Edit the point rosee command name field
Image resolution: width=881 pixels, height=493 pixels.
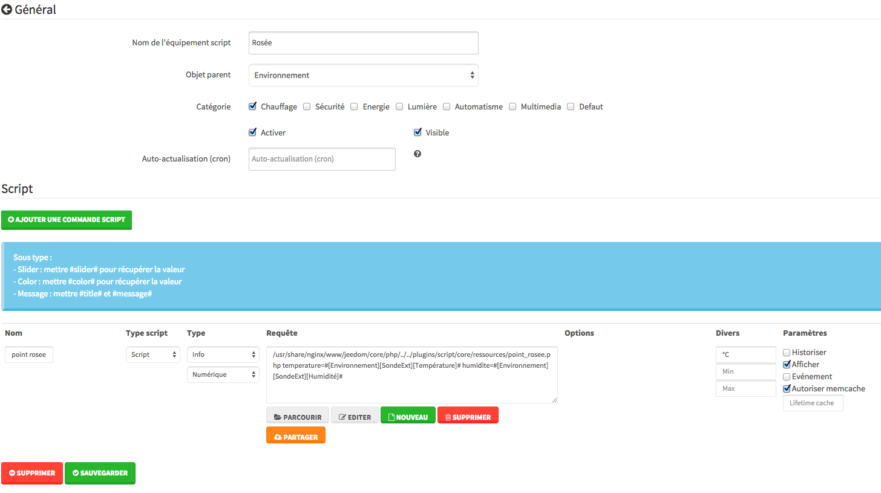(29, 354)
